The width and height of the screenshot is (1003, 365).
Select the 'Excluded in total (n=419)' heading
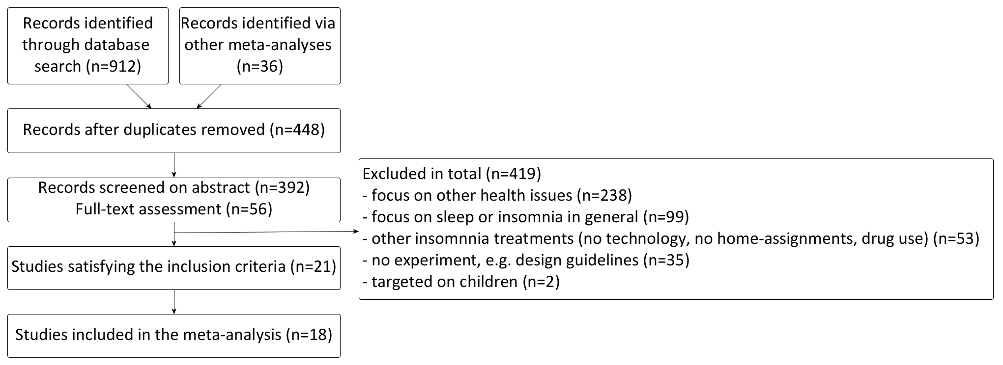coord(451,174)
